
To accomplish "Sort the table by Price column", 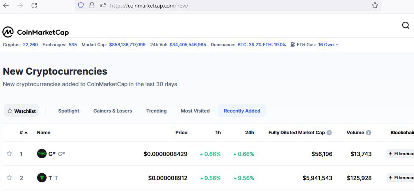I will [182, 133].
